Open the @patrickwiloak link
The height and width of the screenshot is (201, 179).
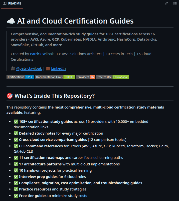click(x=29, y=68)
